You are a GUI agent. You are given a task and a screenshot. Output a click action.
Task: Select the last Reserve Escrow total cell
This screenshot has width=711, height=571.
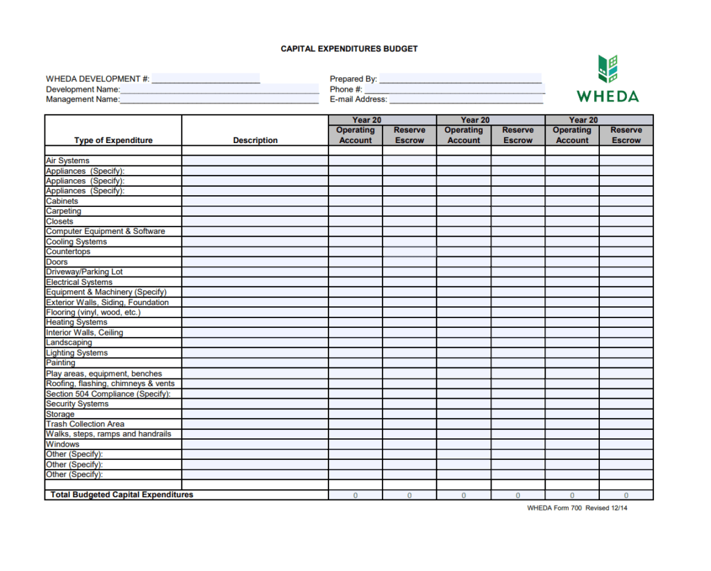coord(626,495)
